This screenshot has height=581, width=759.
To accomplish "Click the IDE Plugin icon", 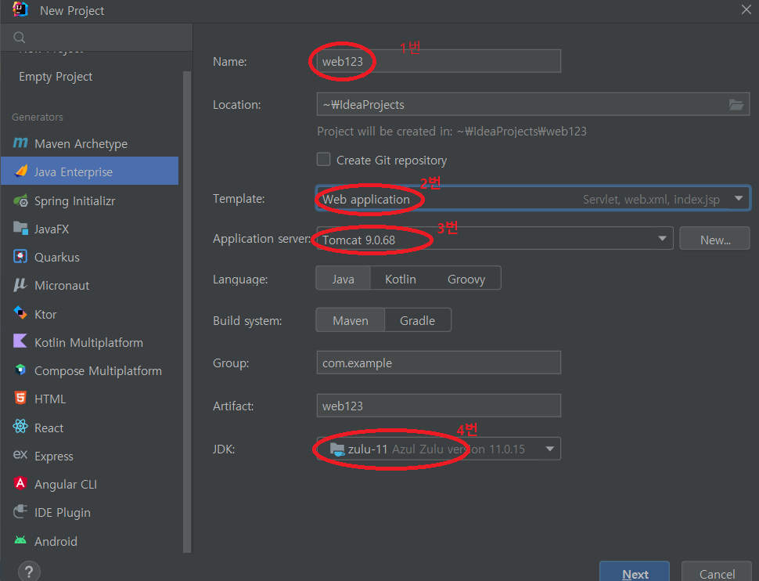I will point(20,511).
